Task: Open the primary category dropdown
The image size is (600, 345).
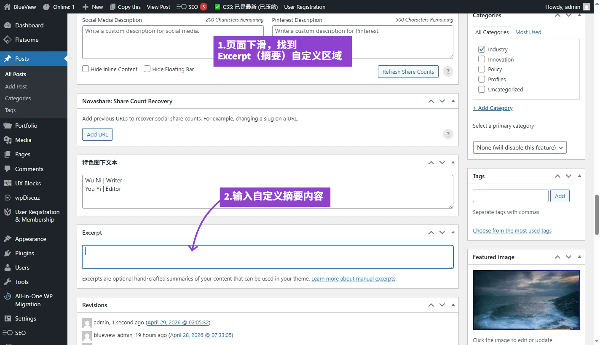Action: click(x=520, y=147)
